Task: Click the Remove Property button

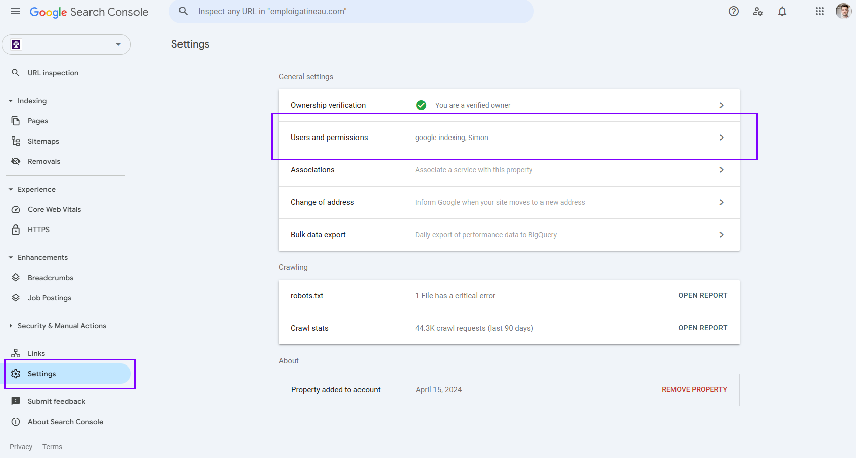Action: coord(694,389)
